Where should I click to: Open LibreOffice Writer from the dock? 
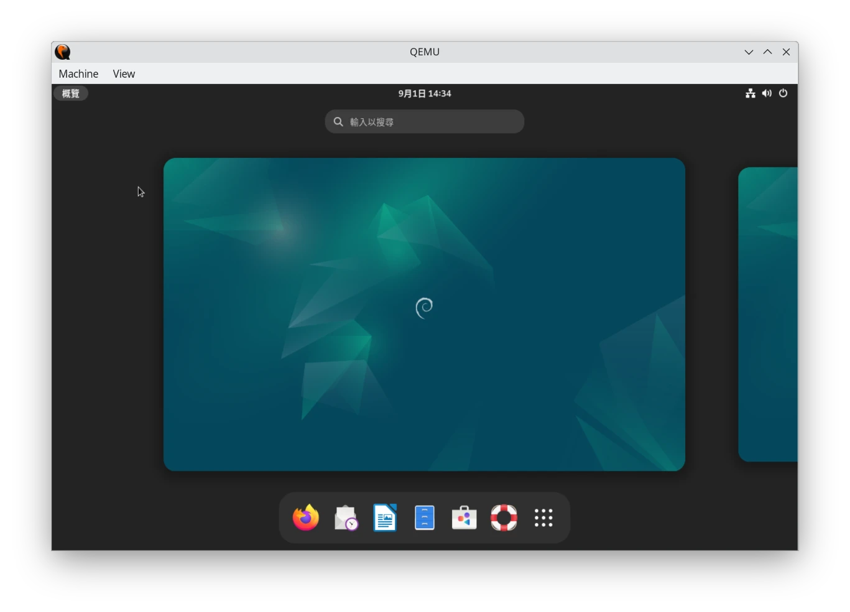click(385, 517)
